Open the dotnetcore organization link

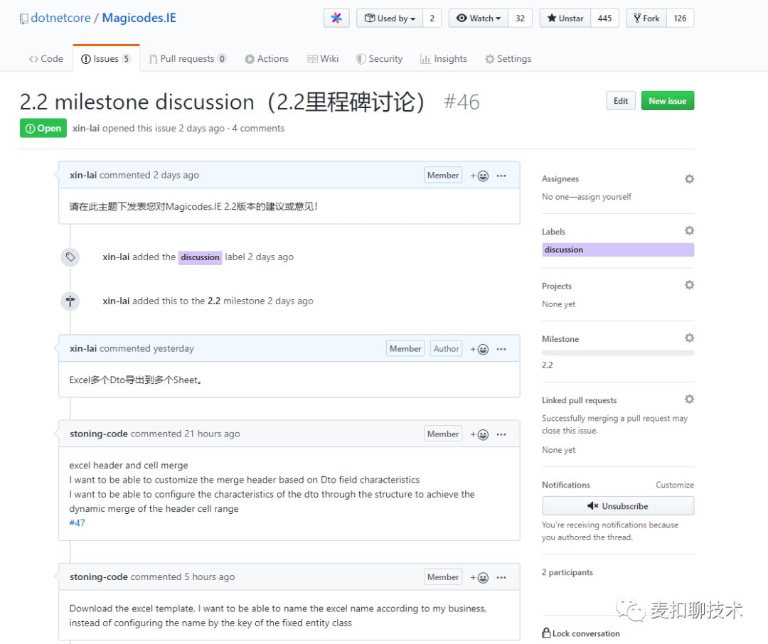click(x=60, y=18)
